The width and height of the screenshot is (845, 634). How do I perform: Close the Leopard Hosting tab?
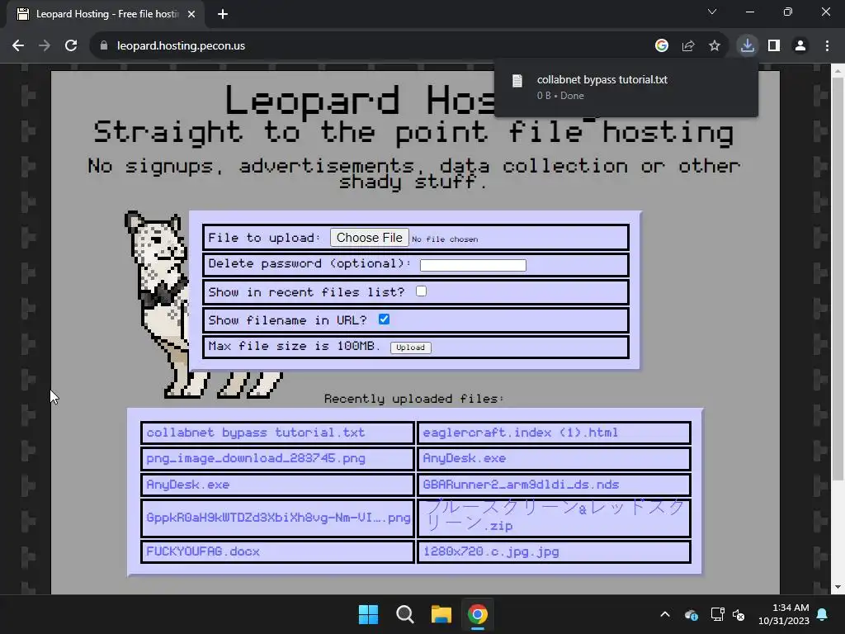[x=191, y=14]
